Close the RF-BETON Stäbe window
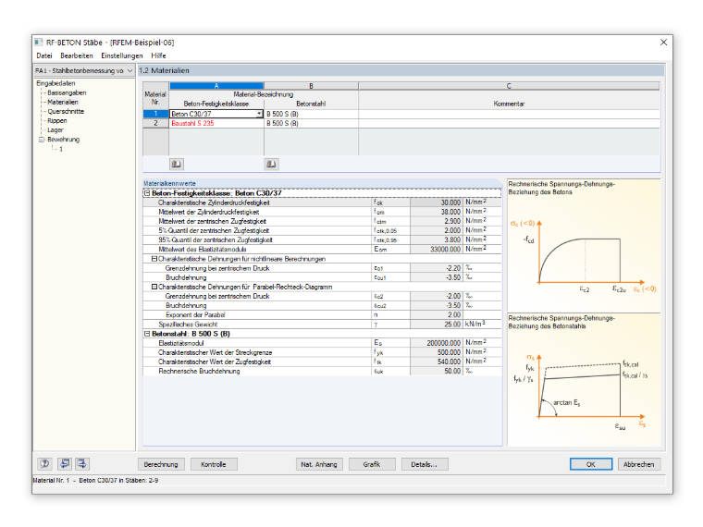703x527 pixels. [663, 43]
